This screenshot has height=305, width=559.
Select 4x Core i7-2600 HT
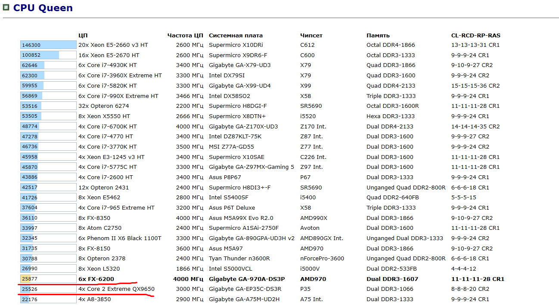tap(106, 177)
